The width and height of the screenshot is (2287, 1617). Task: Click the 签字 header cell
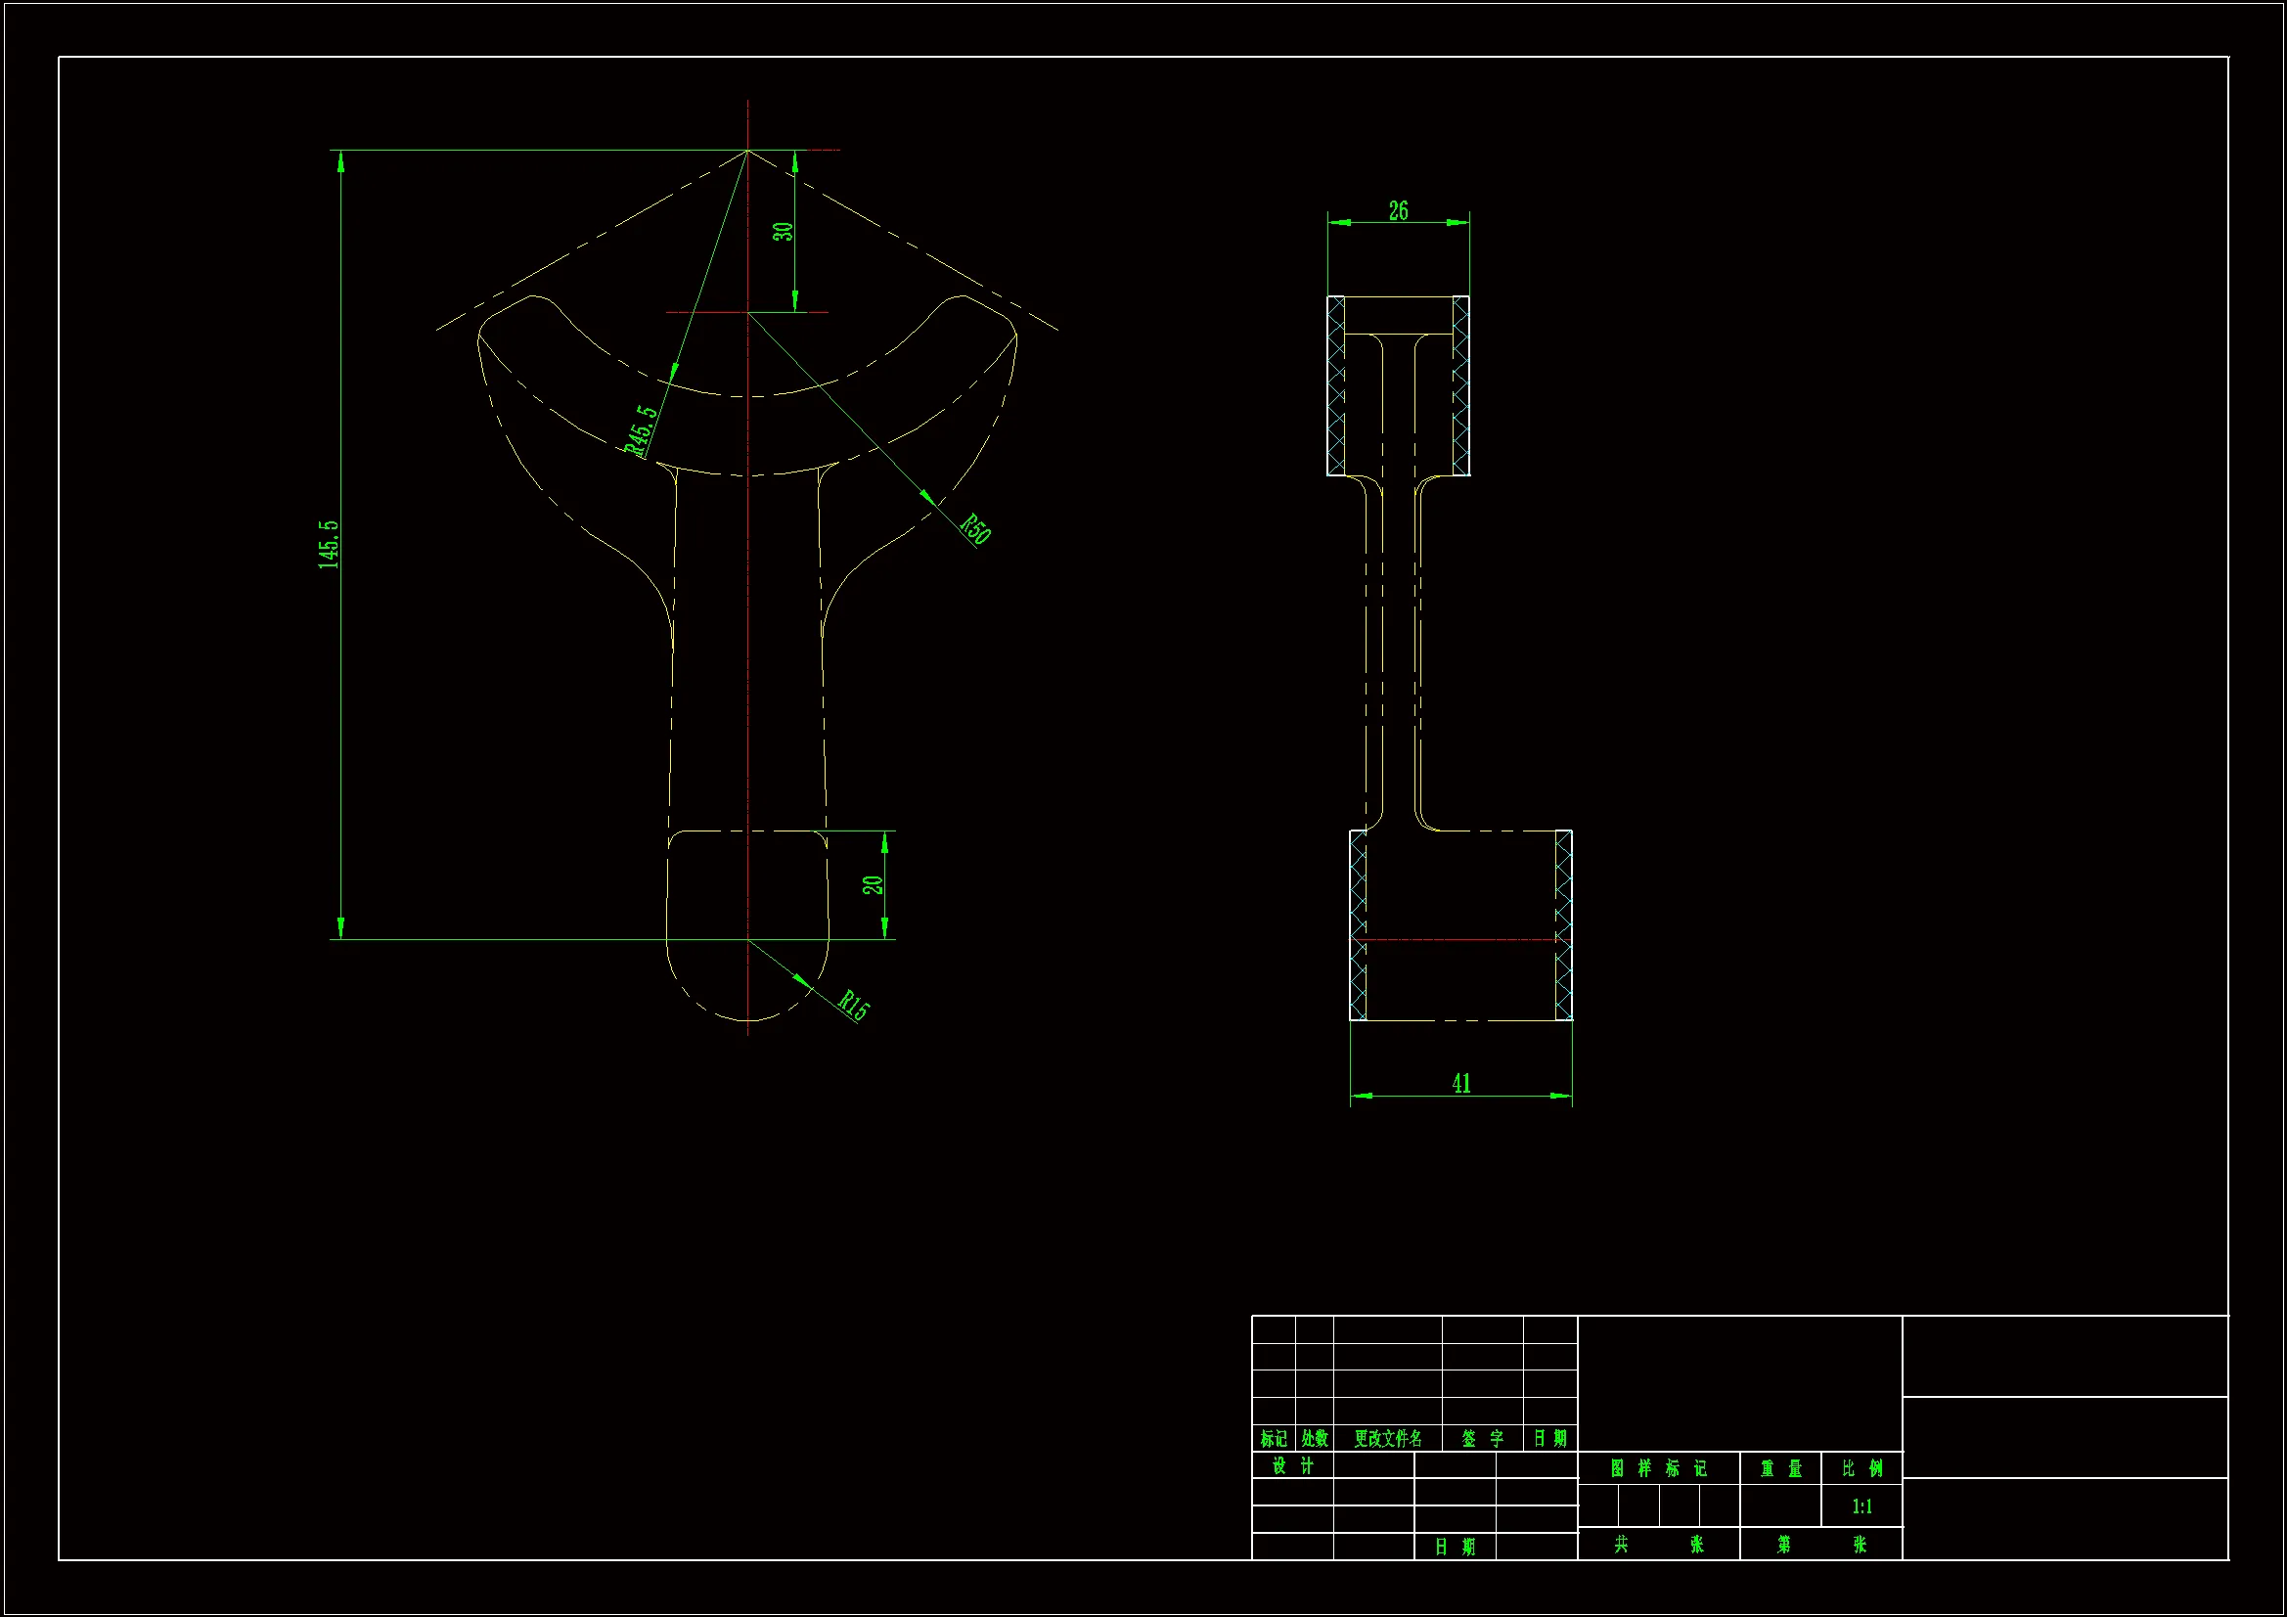pyautogui.click(x=1482, y=1438)
